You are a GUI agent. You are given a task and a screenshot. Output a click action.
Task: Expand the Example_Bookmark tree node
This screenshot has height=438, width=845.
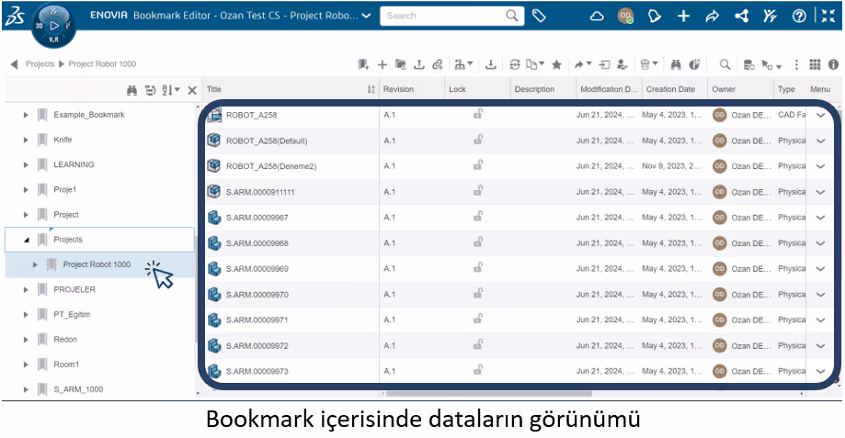26,115
